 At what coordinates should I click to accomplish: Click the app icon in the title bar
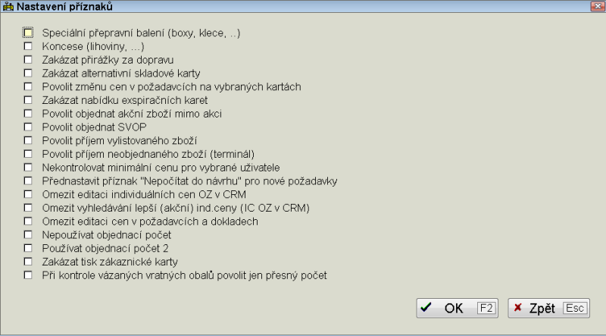pyautogui.click(x=8, y=6)
